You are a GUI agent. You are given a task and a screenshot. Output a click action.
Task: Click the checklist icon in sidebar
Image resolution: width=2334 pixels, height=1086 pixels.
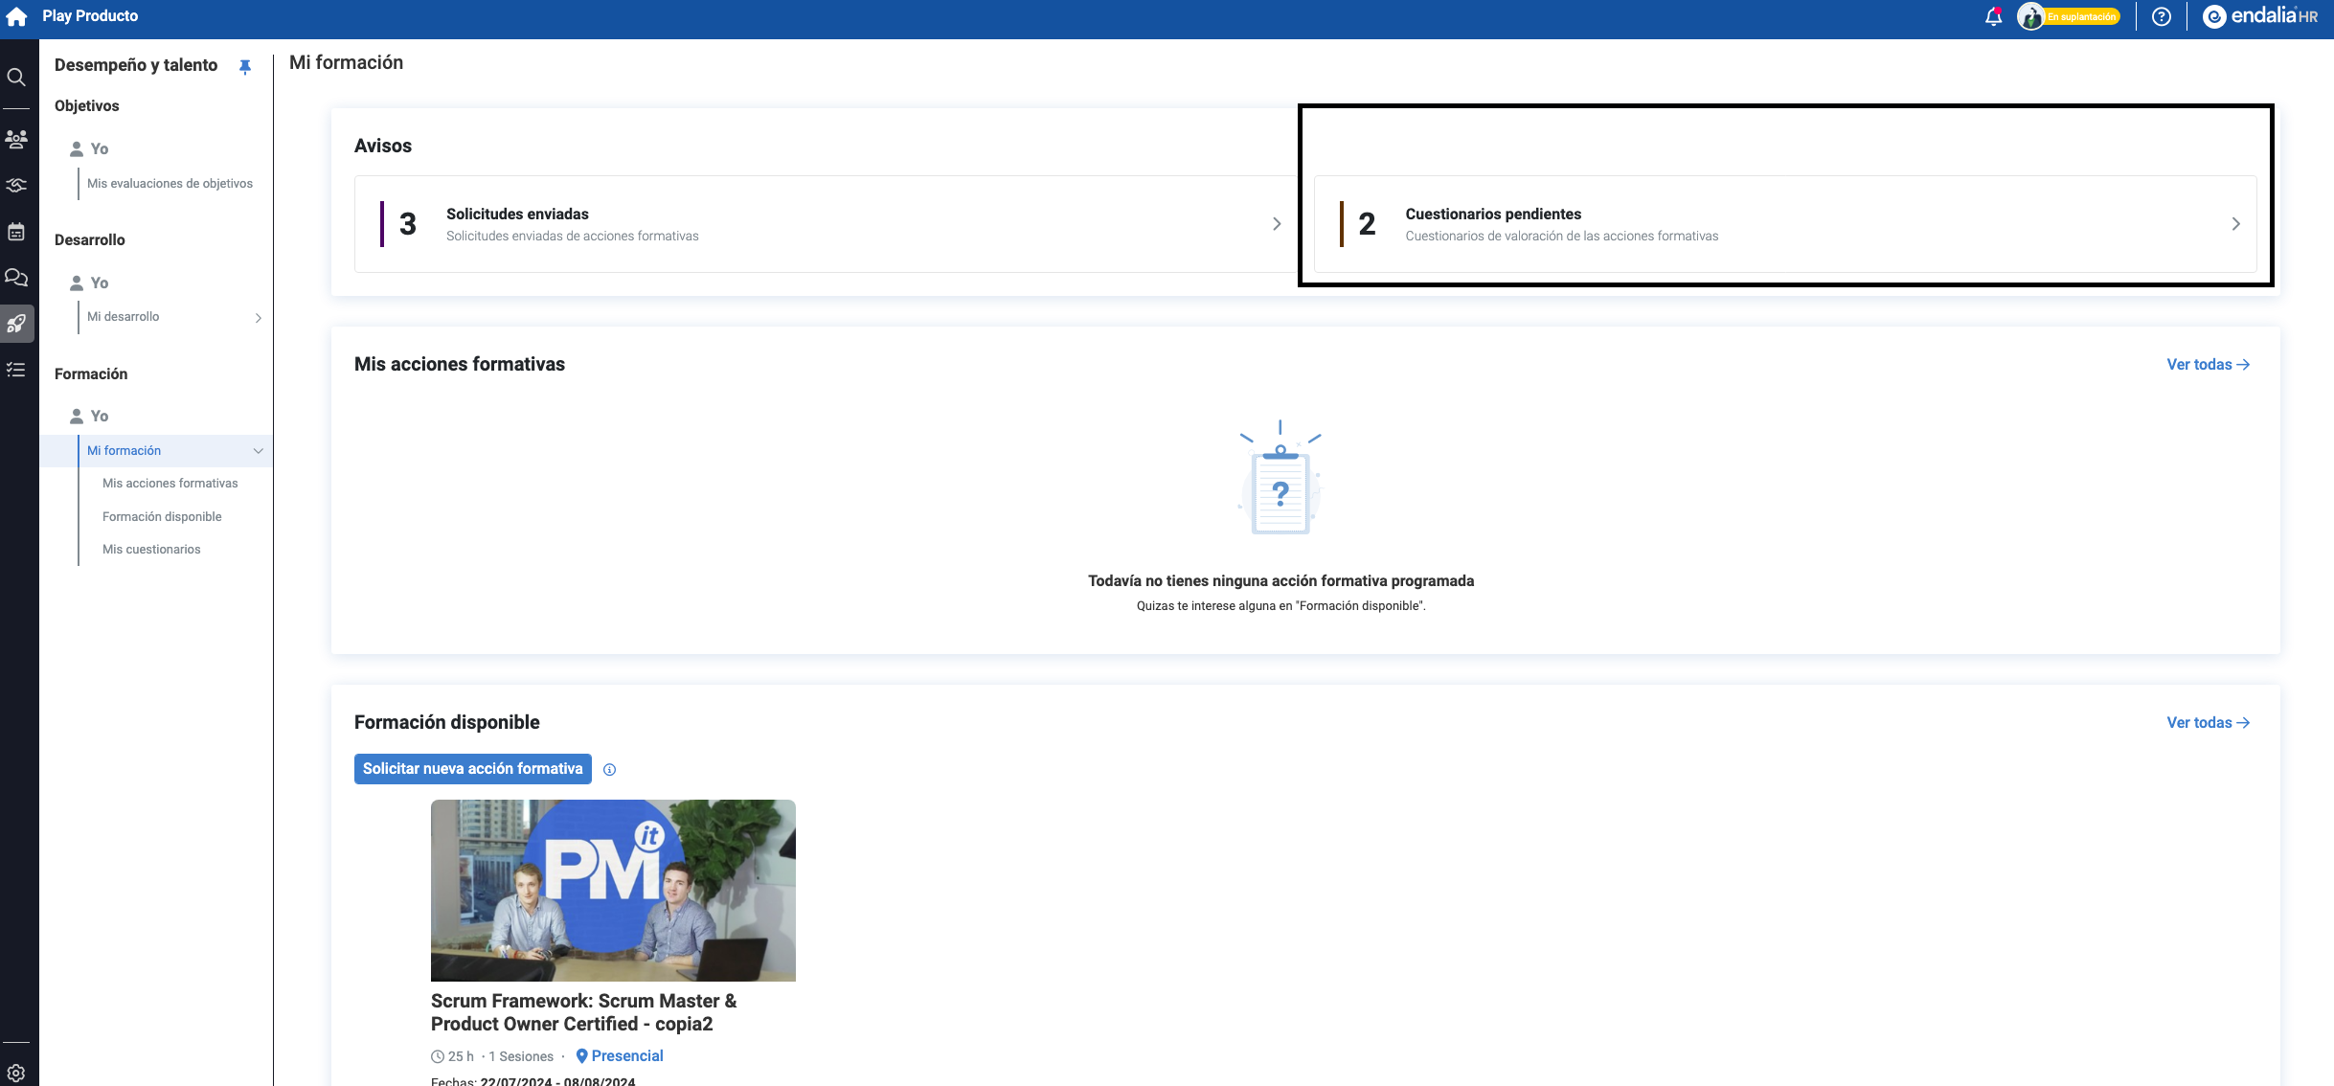(x=16, y=370)
